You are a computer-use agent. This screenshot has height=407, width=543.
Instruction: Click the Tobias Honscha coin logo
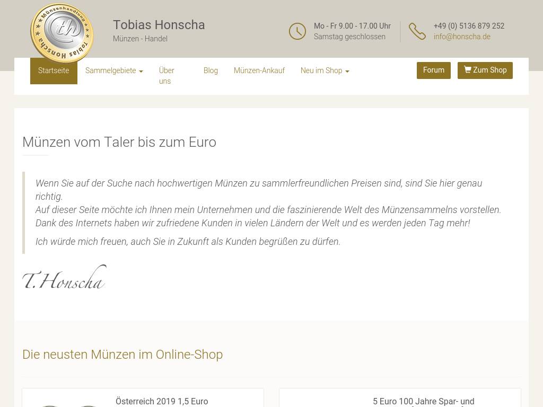coord(62,33)
